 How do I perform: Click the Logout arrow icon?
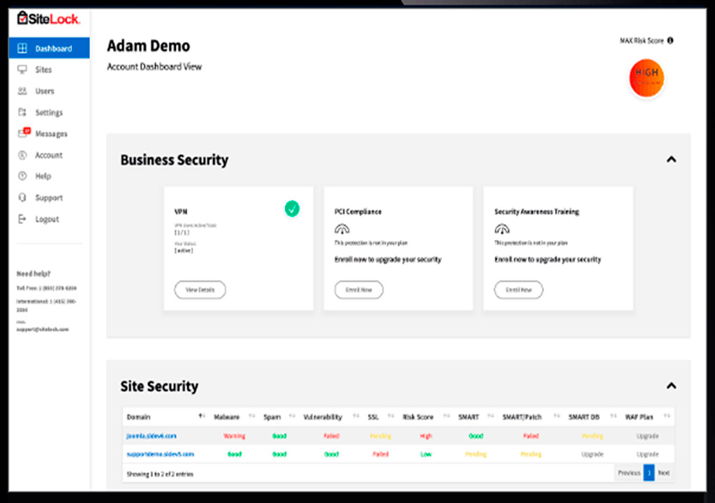click(22, 219)
